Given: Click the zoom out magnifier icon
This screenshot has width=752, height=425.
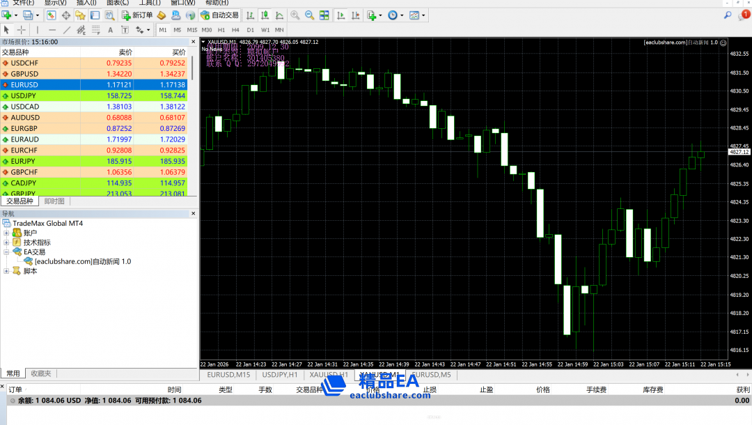Looking at the screenshot, I should click(x=309, y=15).
